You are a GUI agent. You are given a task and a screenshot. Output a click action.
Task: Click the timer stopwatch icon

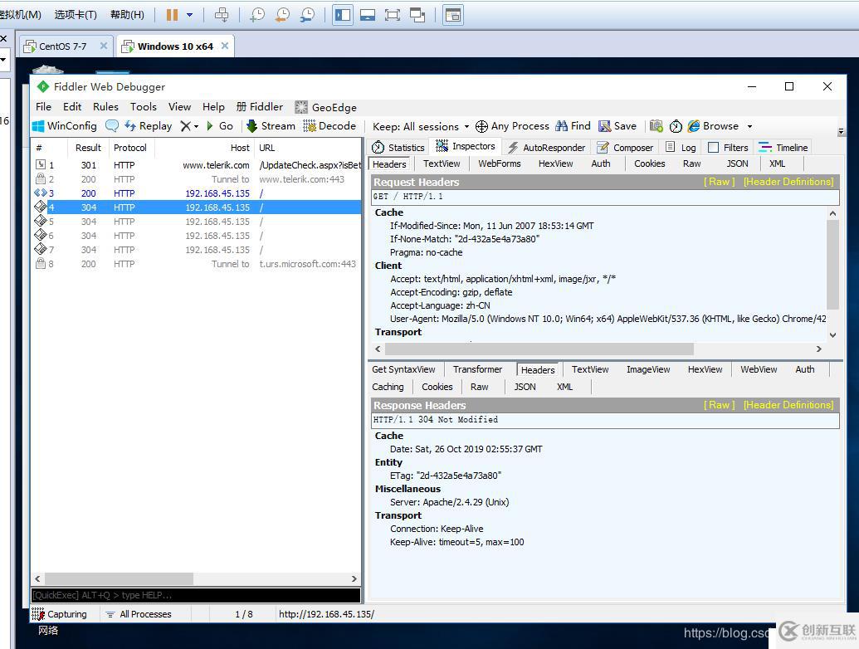coord(676,126)
